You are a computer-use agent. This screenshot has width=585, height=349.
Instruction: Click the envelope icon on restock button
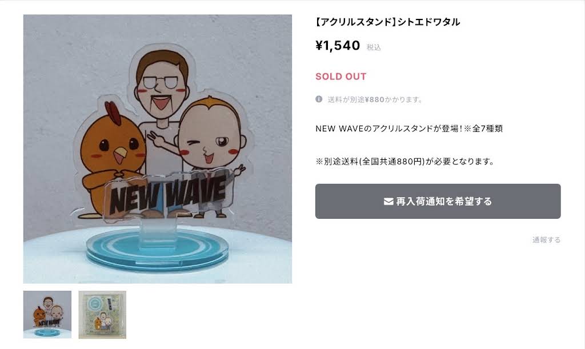coord(388,201)
